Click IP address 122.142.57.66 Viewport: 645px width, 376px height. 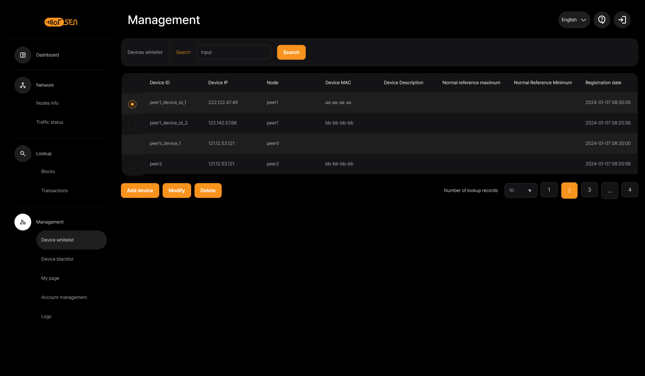pyautogui.click(x=222, y=123)
